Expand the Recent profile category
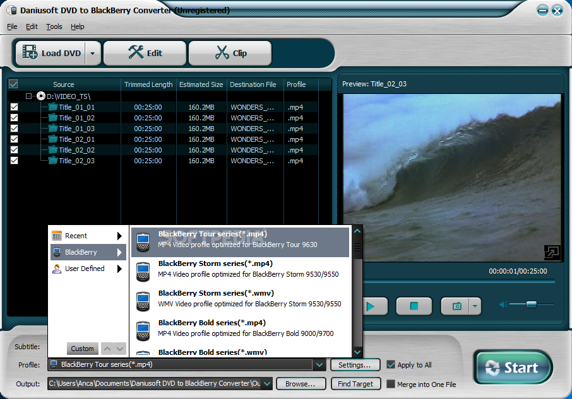Viewport: 572px width, 399px height. (x=88, y=236)
